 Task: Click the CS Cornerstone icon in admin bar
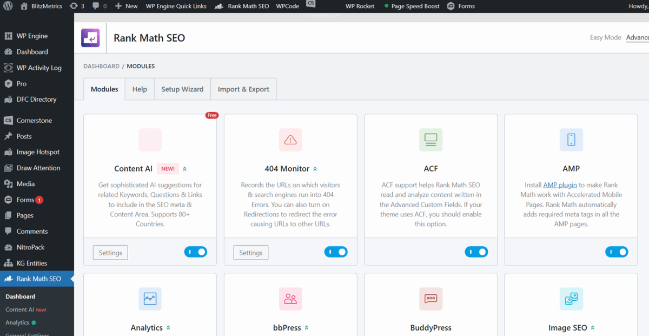(310, 3)
